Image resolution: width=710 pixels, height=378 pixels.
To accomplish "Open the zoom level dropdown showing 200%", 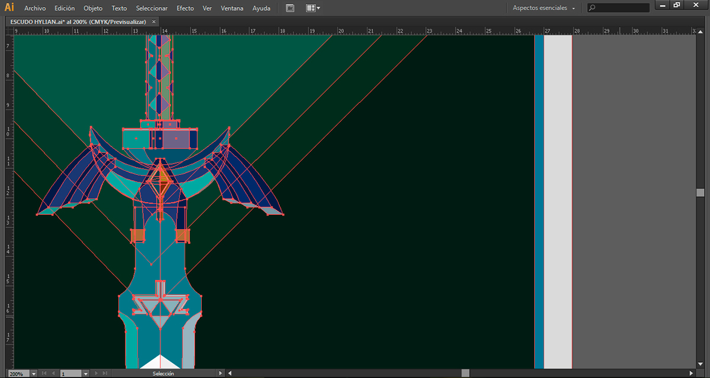I will click(x=33, y=373).
